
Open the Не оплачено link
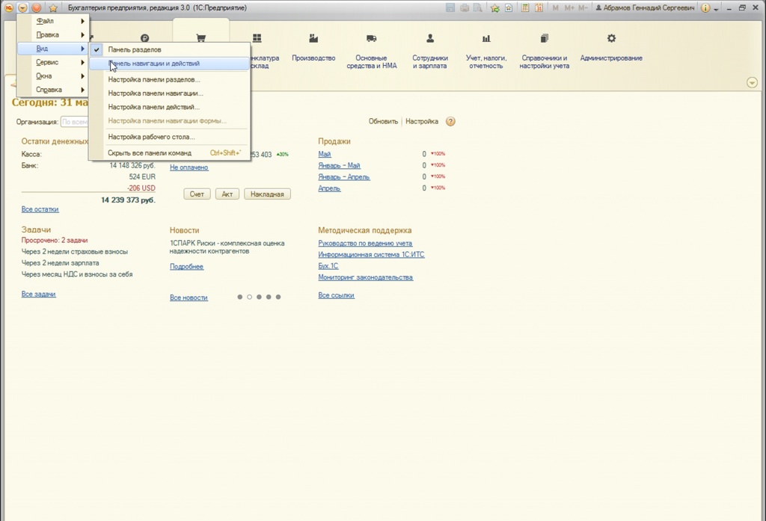189,167
